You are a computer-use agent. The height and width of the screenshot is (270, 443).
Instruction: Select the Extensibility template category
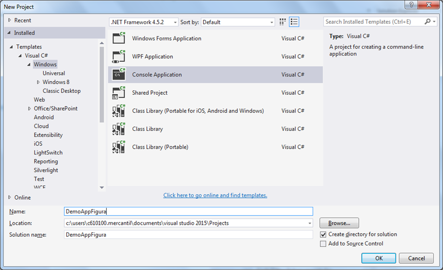[48, 135]
